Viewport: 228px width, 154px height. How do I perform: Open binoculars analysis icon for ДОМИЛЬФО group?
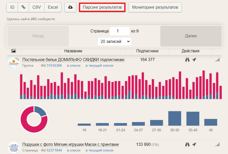point(187,59)
